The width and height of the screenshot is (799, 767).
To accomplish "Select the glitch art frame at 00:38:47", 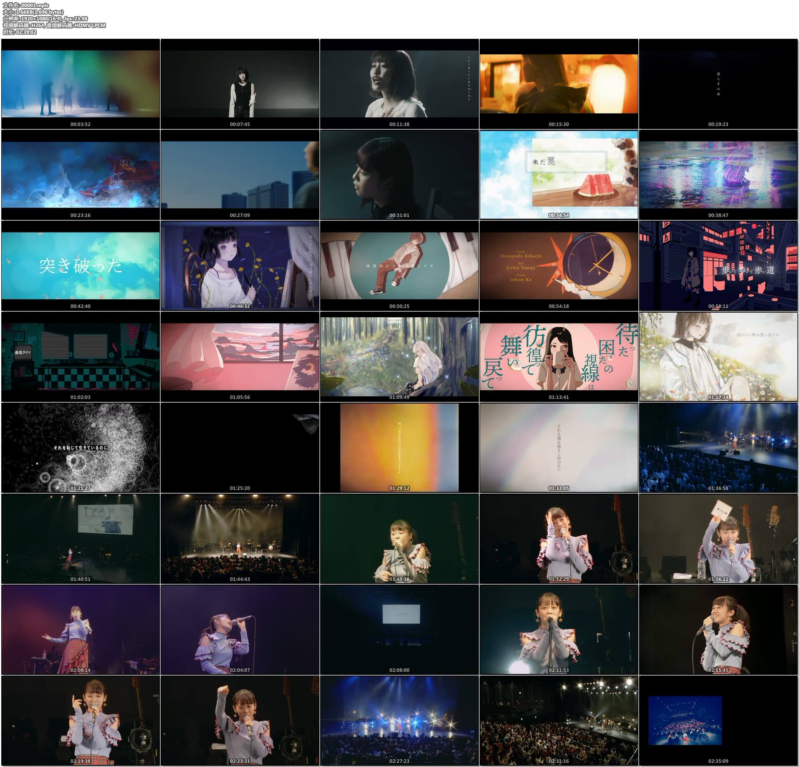I will click(718, 174).
